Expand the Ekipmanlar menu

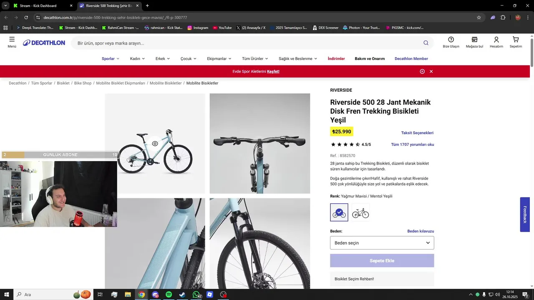(x=219, y=59)
